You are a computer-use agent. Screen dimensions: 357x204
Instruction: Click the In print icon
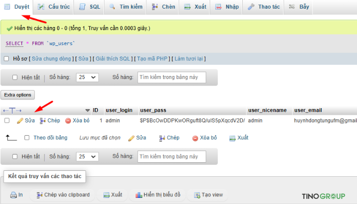(13, 195)
